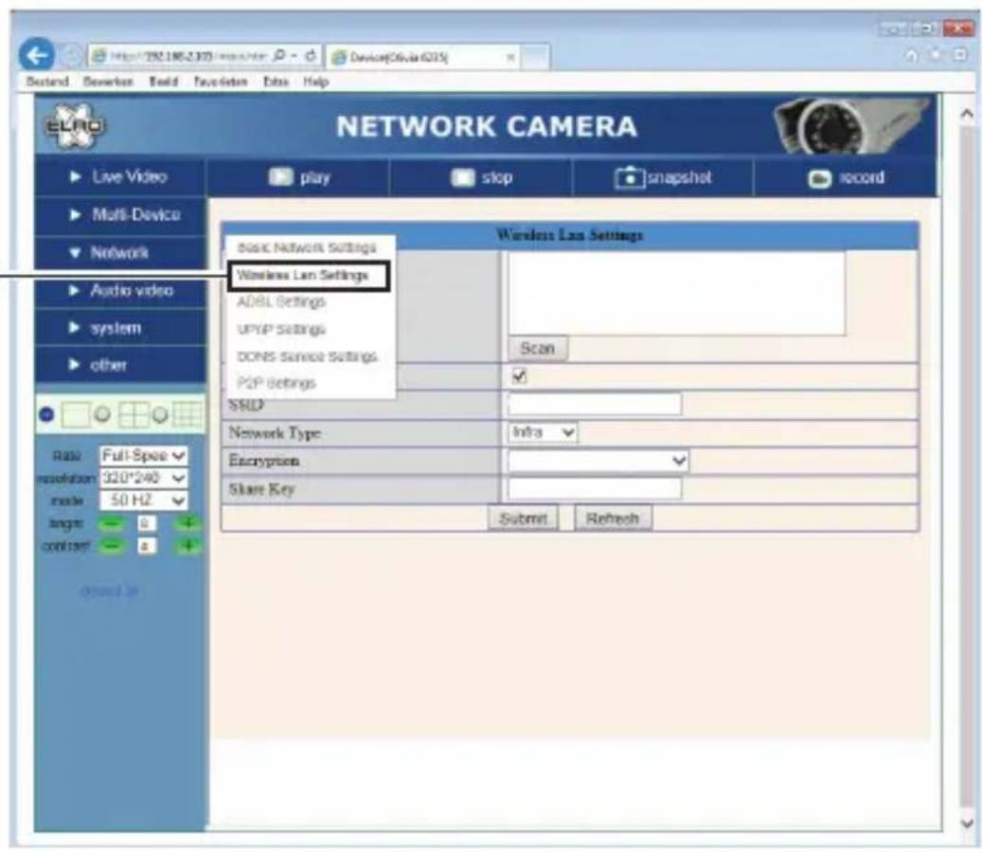This screenshot has height=852, width=982.
Task: Open the Beeld menu
Action: tap(163, 82)
